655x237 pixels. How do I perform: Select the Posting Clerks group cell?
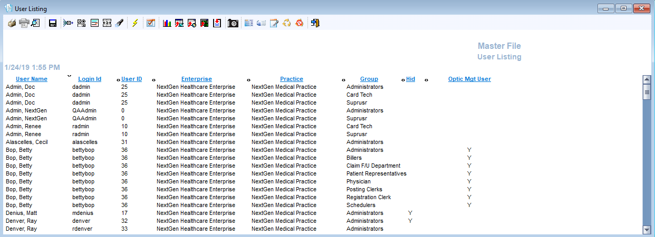364,189
